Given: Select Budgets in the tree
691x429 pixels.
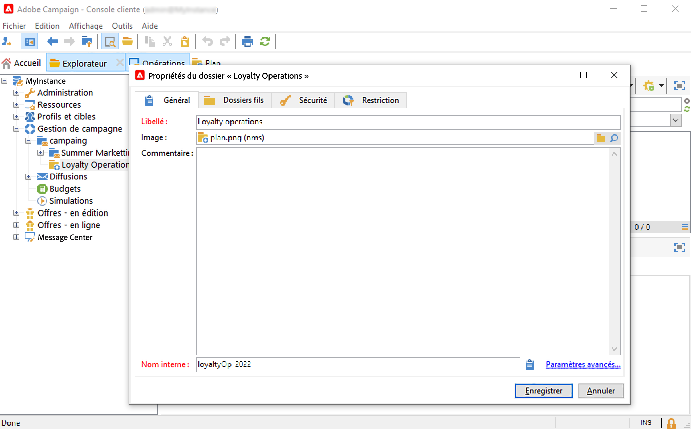Looking at the screenshot, I should [x=65, y=189].
